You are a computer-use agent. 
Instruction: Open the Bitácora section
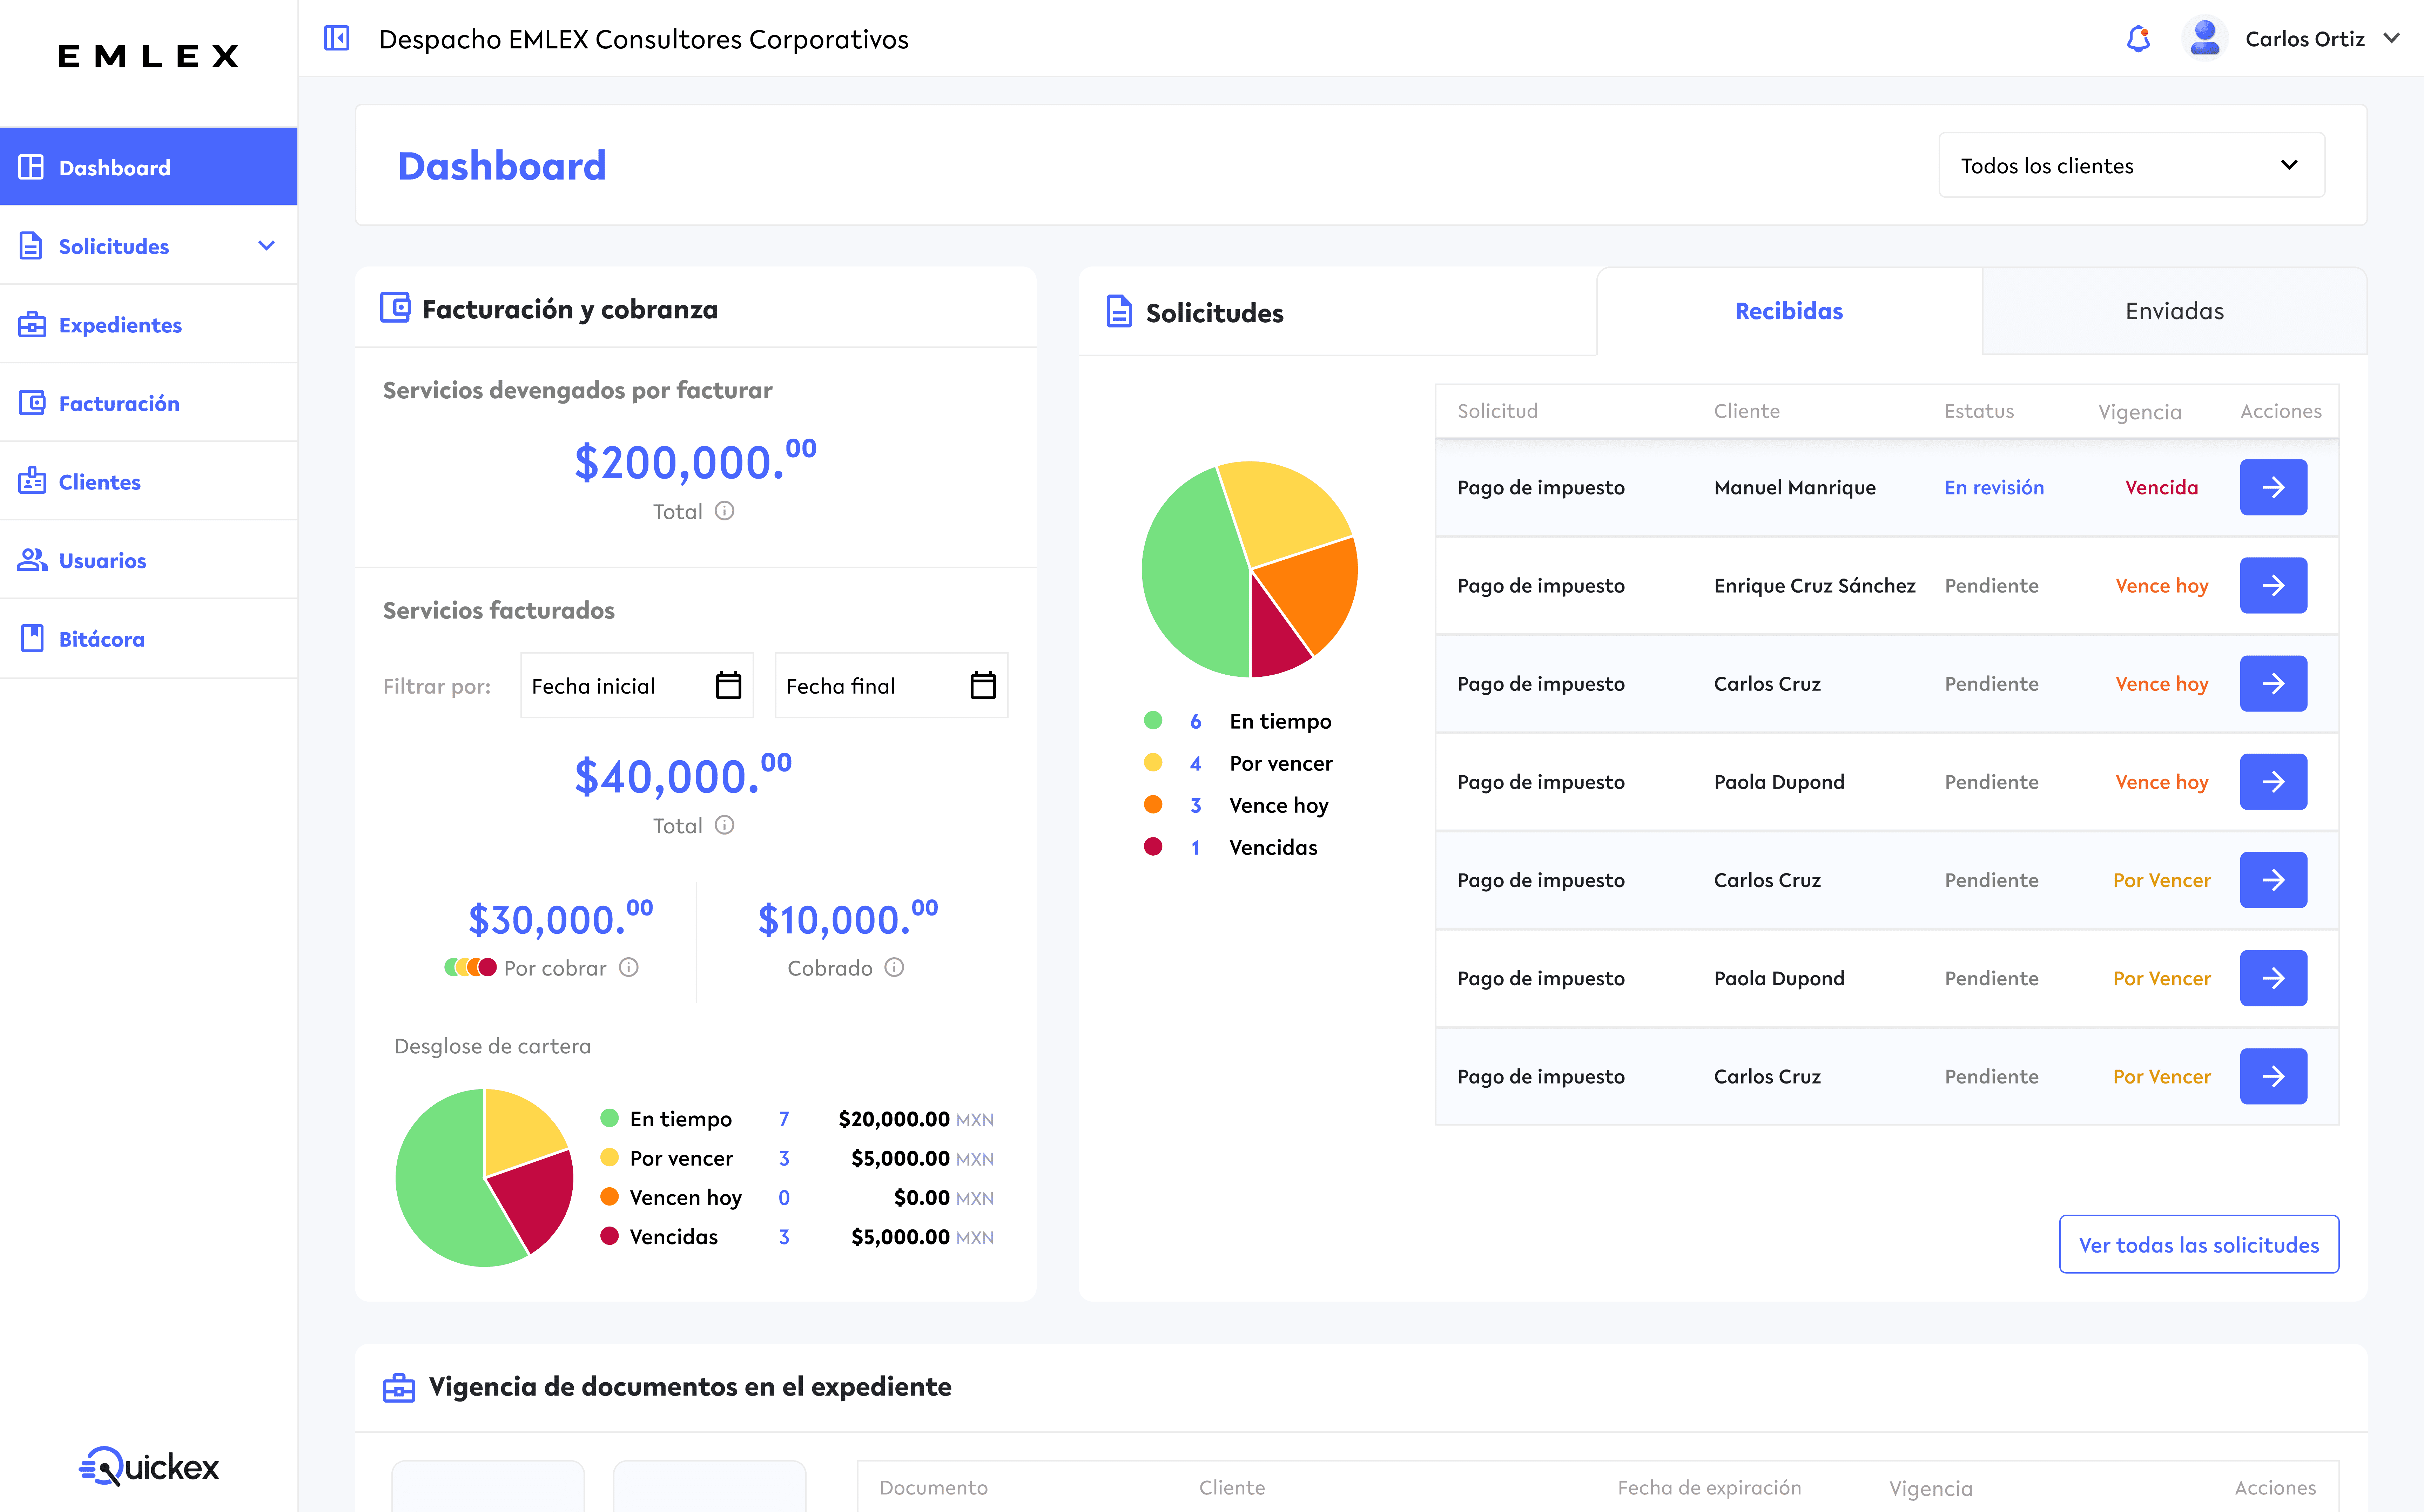(x=100, y=639)
